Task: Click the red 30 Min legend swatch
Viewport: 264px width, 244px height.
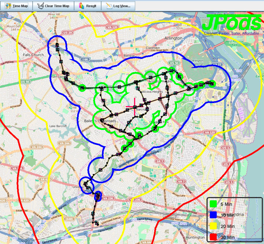Action: click(213, 237)
